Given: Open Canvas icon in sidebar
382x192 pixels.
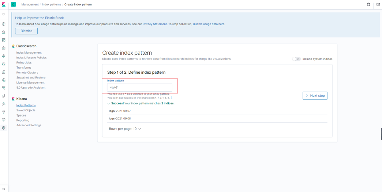Looking at the screenshot, I should tap(3, 48).
